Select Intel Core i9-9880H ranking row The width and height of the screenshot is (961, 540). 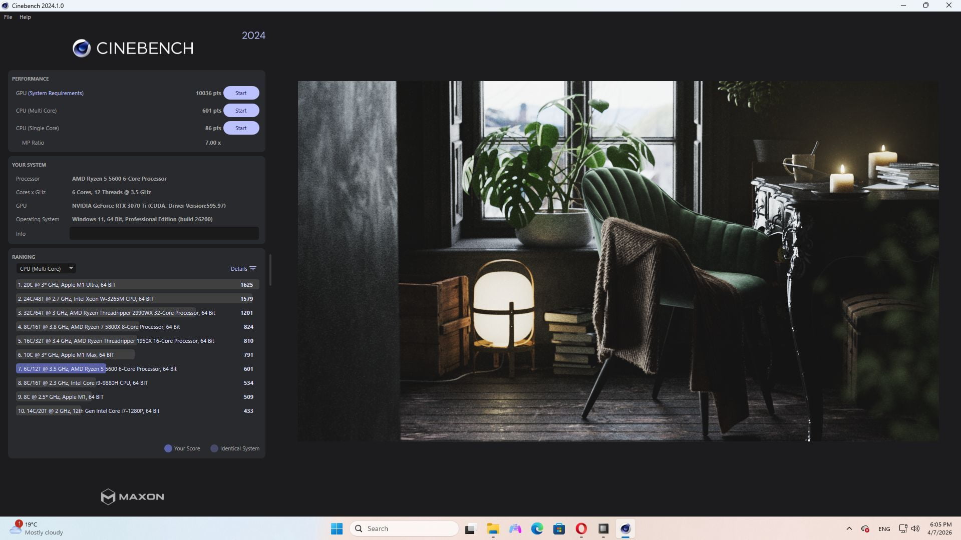pos(137,383)
